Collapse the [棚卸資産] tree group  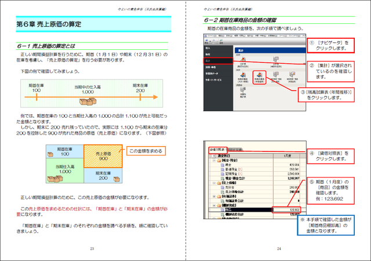(214, 205)
